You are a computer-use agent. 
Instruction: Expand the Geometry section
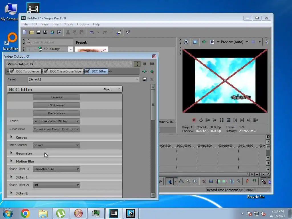(11, 153)
